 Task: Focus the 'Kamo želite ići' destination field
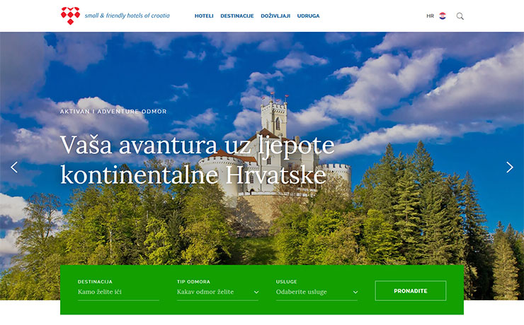[x=118, y=292]
